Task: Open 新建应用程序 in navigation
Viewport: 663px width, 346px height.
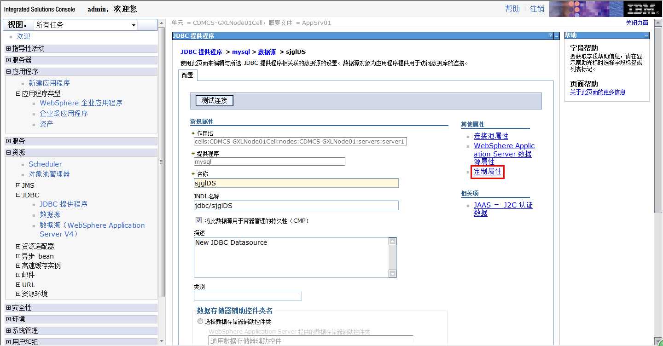Action: [49, 83]
